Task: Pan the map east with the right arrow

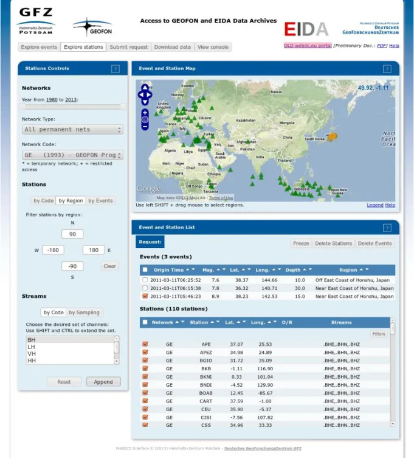Action: point(150,94)
